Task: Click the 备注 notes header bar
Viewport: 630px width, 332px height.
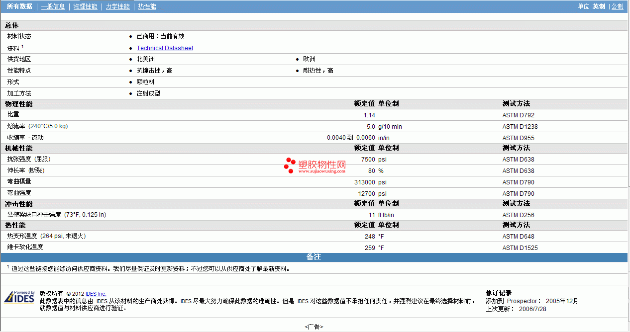Action: click(x=314, y=257)
